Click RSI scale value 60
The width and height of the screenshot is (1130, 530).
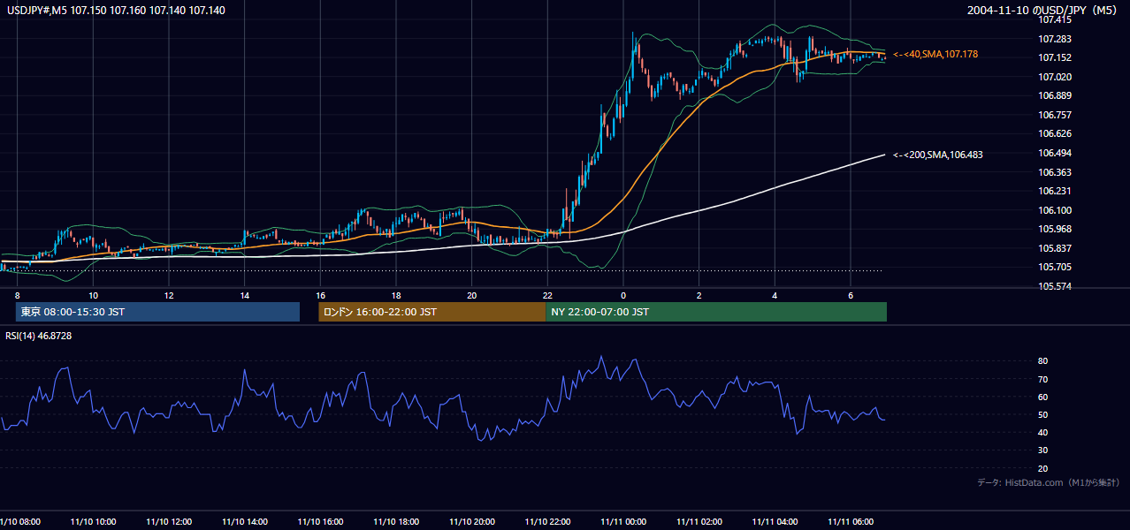point(1043,397)
